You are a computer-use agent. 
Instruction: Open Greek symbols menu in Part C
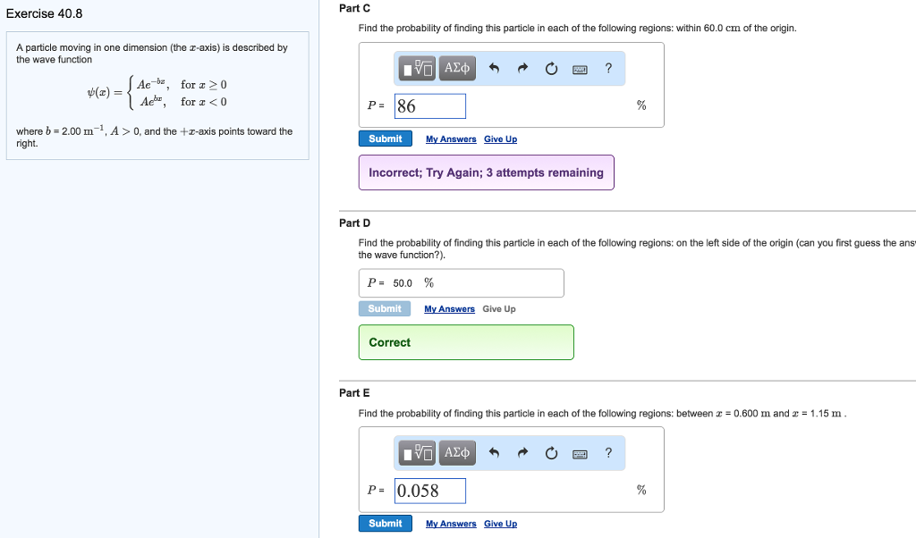(x=457, y=69)
